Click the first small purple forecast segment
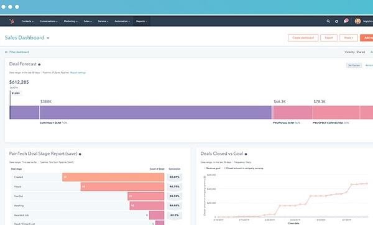Viewport: 373px width, 225px height. click(x=24, y=112)
